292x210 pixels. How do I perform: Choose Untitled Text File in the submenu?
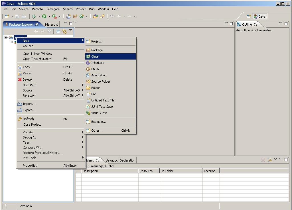tap(111, 101)
